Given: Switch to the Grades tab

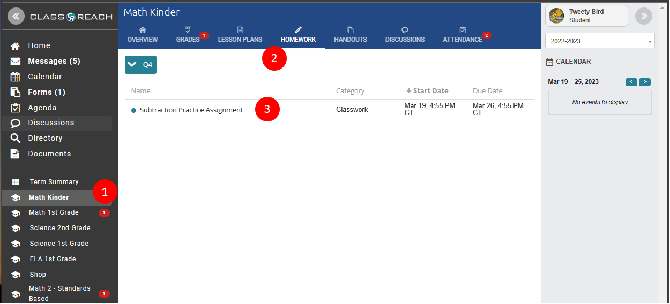Looking at the screenshot, I should point(188,35).
